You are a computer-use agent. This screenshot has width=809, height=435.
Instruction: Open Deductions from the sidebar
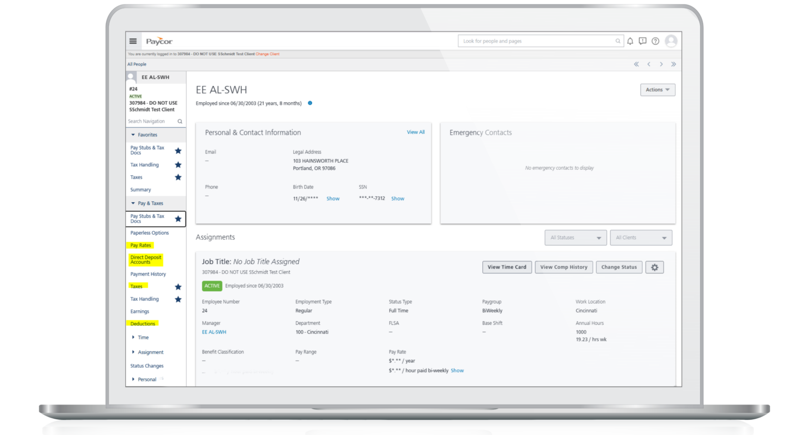tap(142, 323)
